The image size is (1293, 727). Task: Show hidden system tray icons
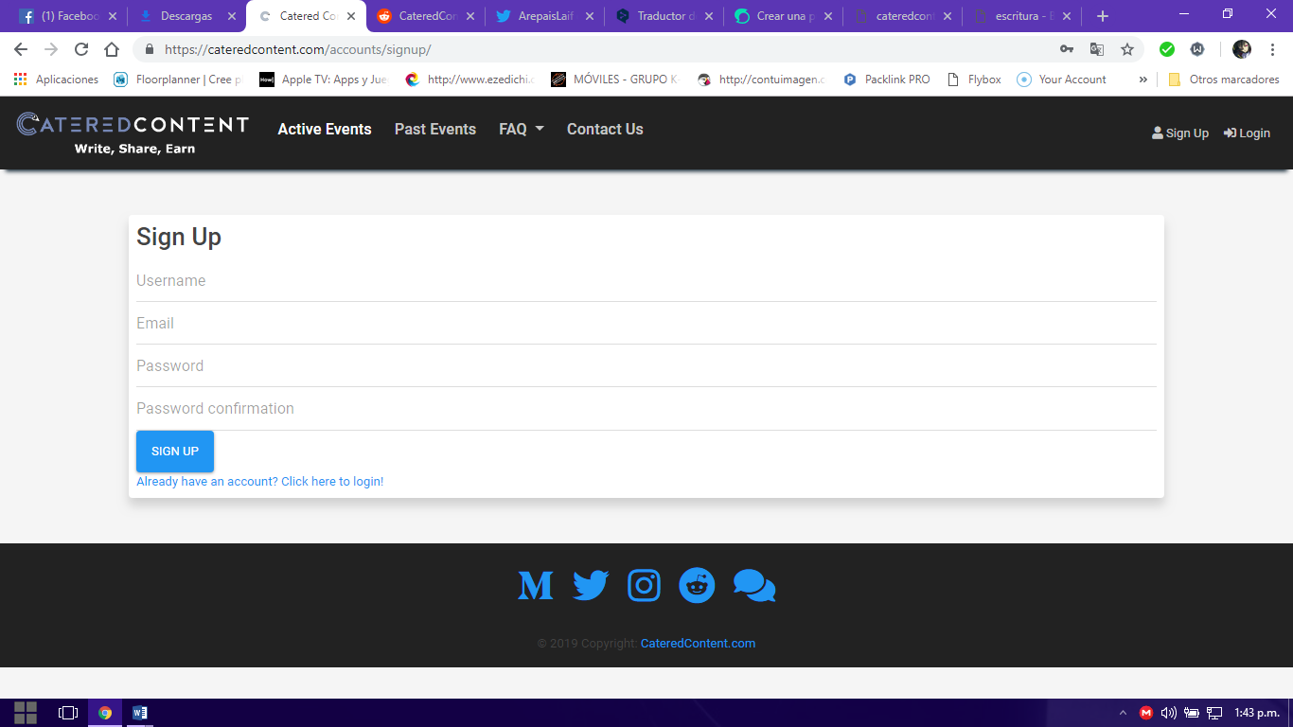pyautogui.click(x=1123, y=713)
